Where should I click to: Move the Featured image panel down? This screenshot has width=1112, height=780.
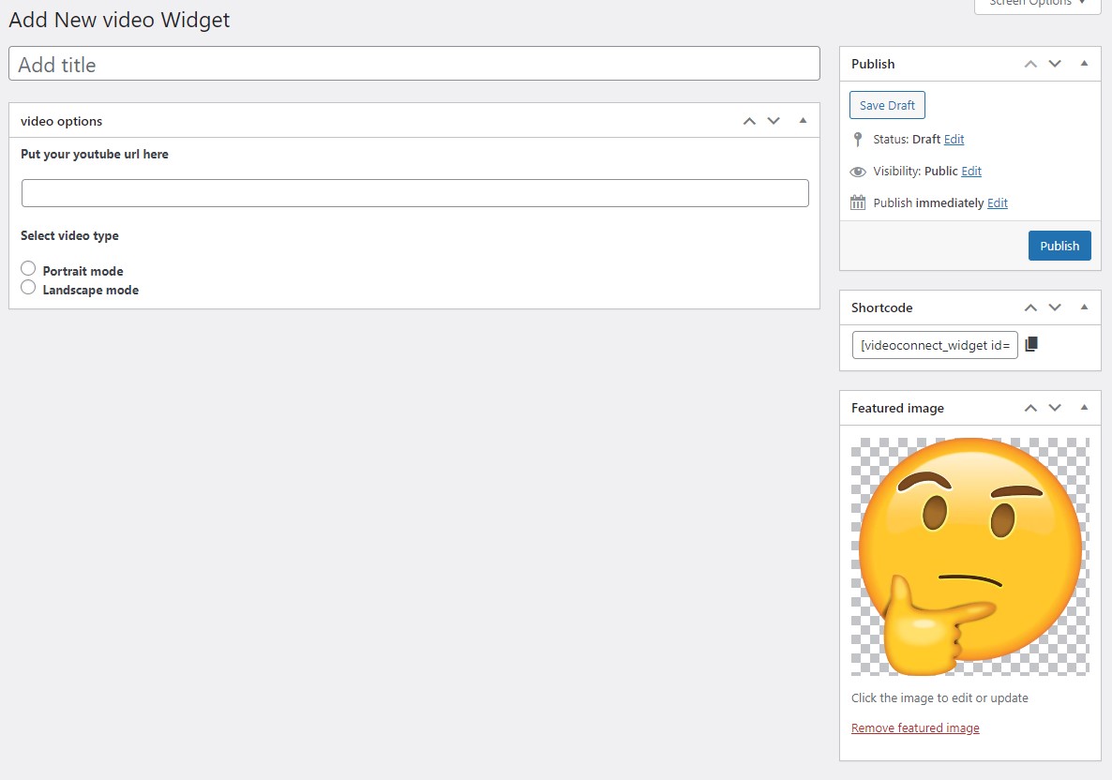coord(1055,408)
